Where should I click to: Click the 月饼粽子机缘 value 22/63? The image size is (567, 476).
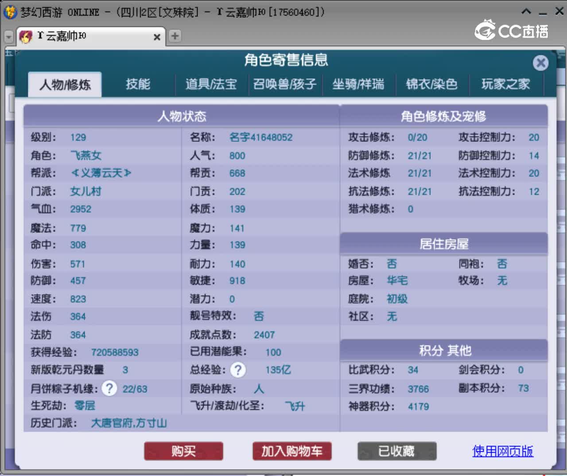coord(135,389)
